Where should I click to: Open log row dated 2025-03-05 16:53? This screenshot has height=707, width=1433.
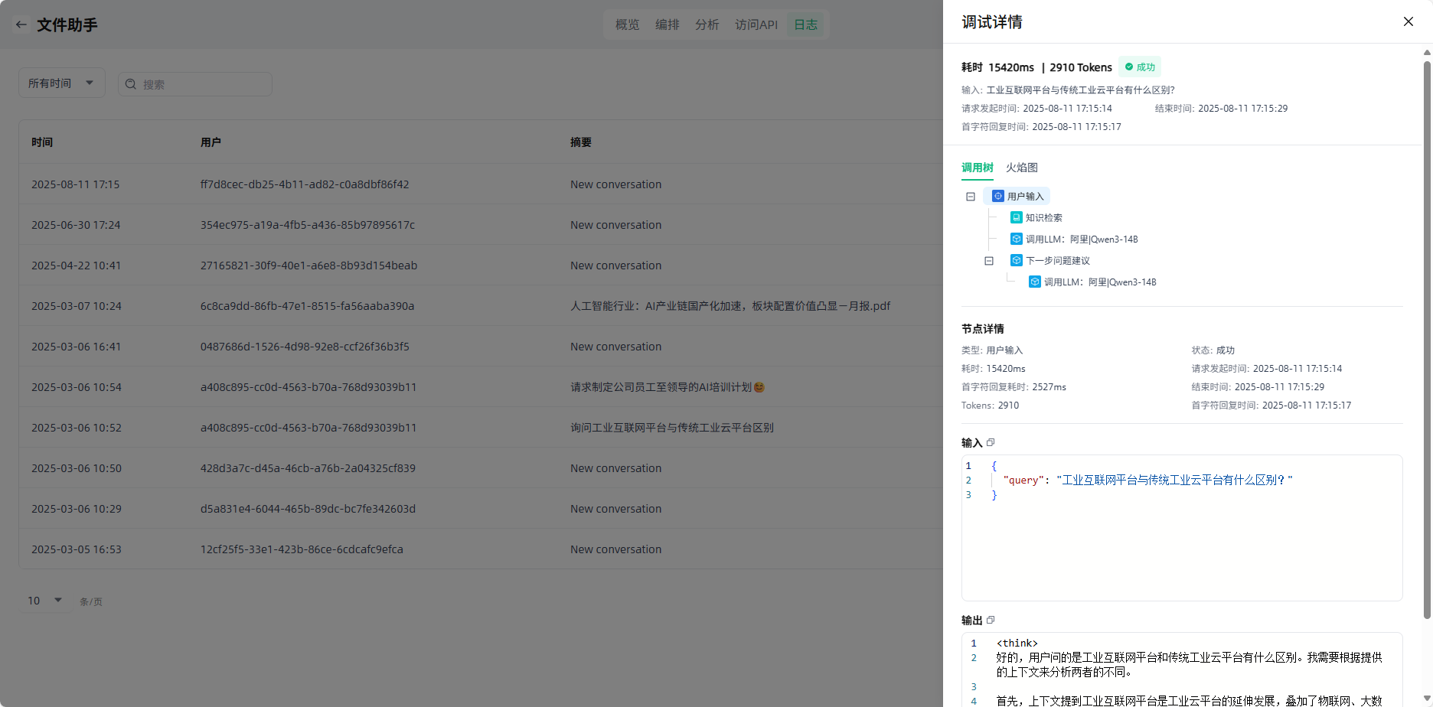[x=481, y=549]
